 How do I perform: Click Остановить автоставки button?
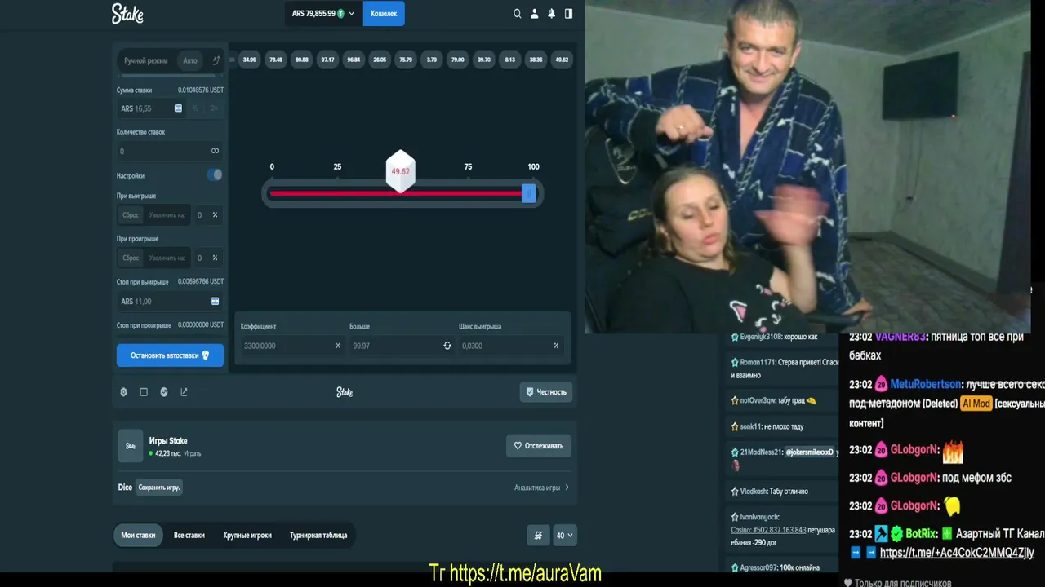[x=170, y=355]
